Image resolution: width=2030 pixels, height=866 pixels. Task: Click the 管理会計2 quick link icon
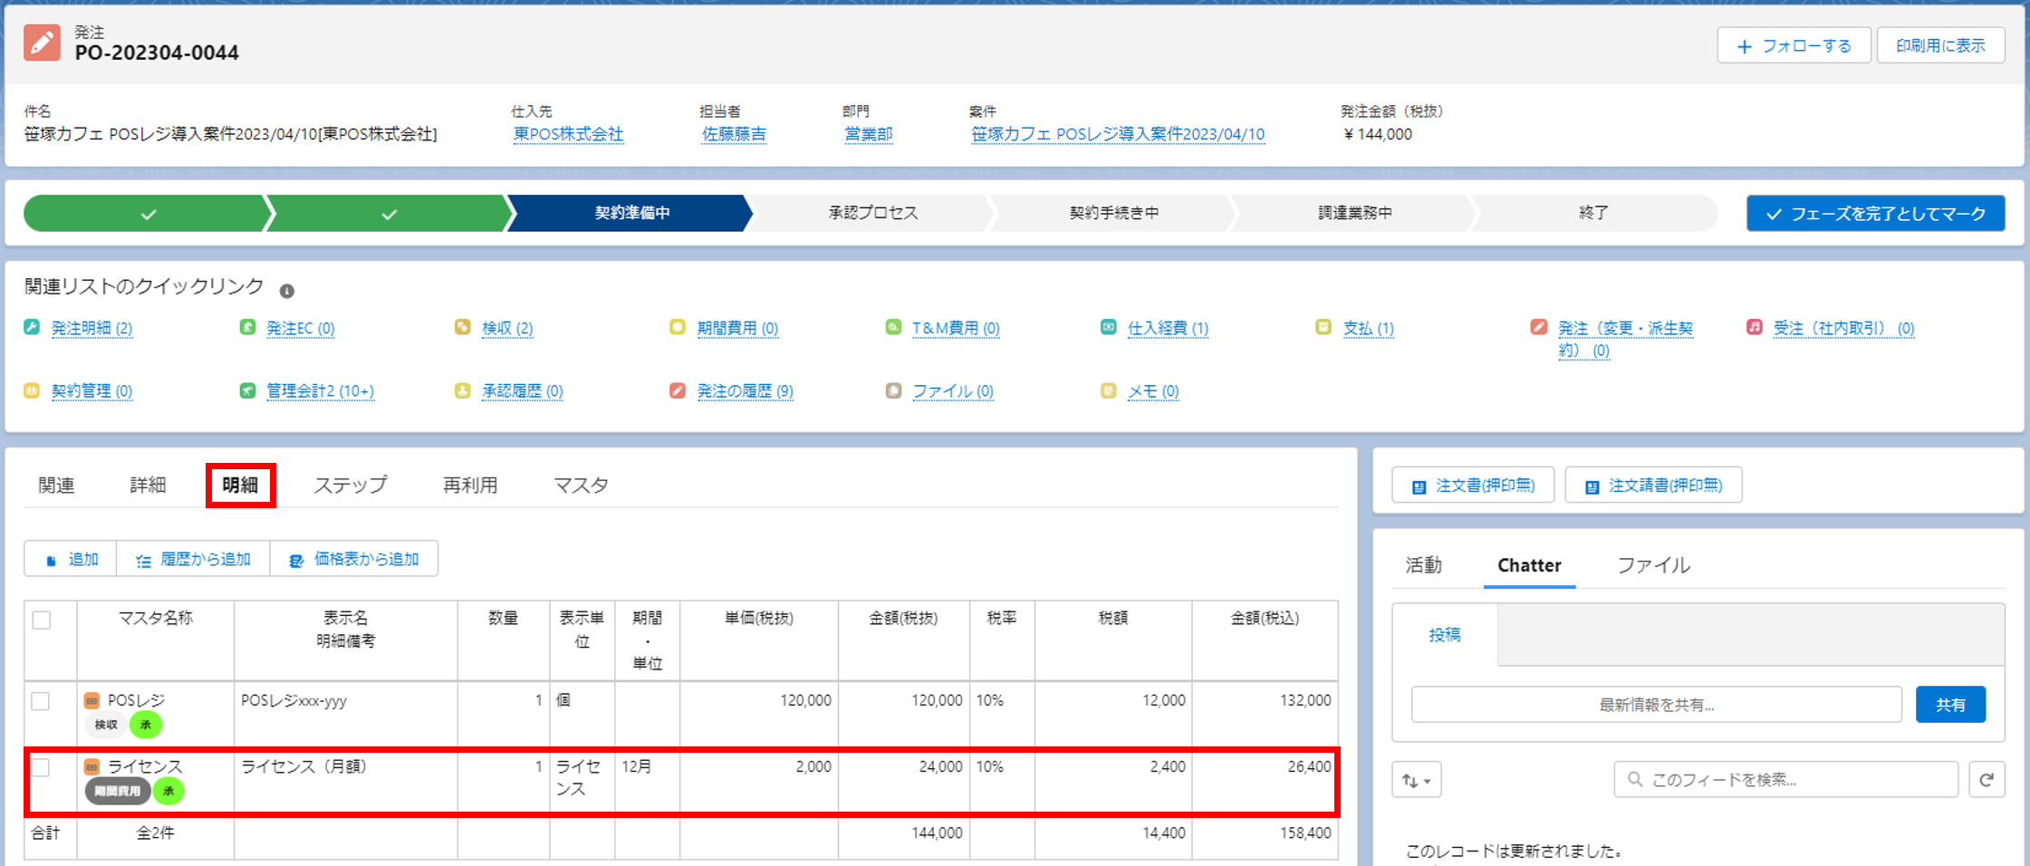pyautogui.click(x=247, y=390)
